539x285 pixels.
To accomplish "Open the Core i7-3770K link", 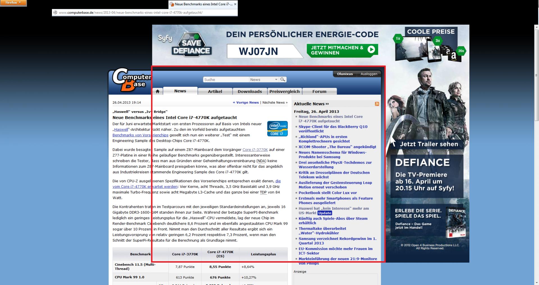I will coord(255,150).
